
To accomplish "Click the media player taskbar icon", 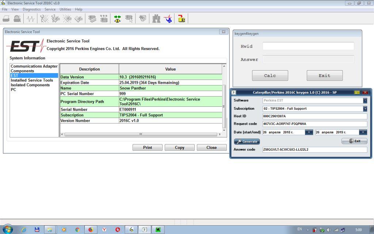I will [x=64, y=230].
